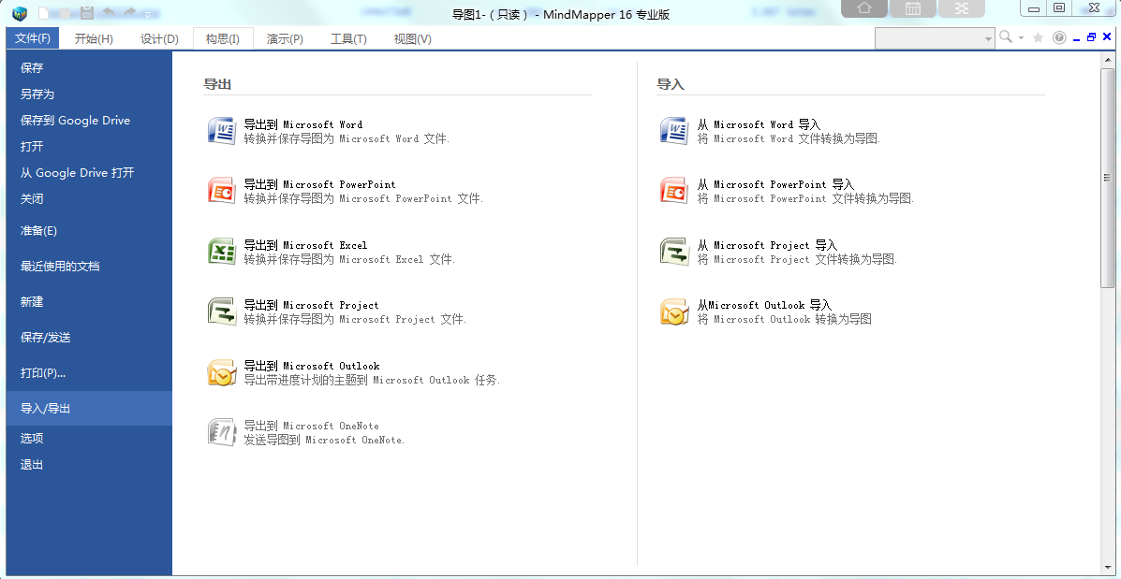Click the Export to Microsoft PowerPoint icon
The height and width of the screenshot is (579, 1121).
(x=222, y=192)
